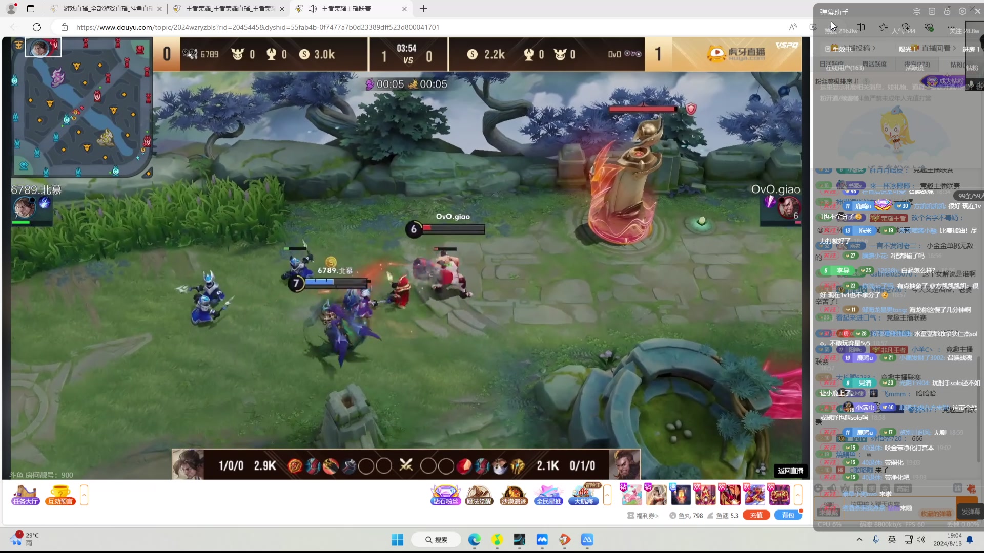Image resolution: width=984 pixels, height=553 pixels.
Task: Open the notification bell in taskbar
Action: (x=970, y=540)
